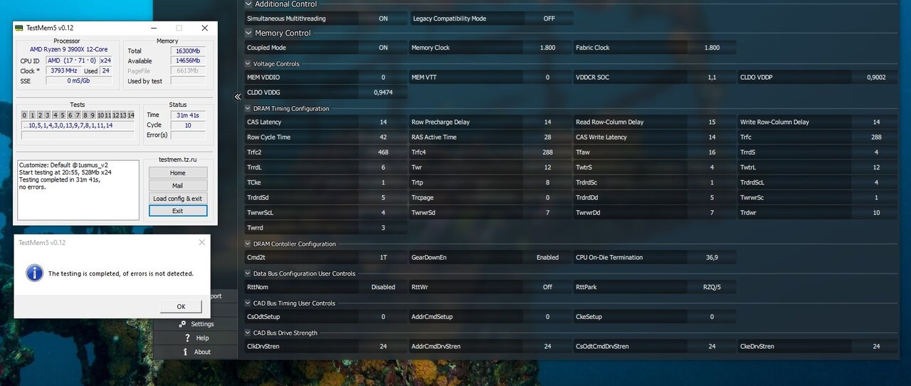The image size is (911, 386).
Task: Collapse Data Bus Configuration User Controls section
Action: [248, 273]
